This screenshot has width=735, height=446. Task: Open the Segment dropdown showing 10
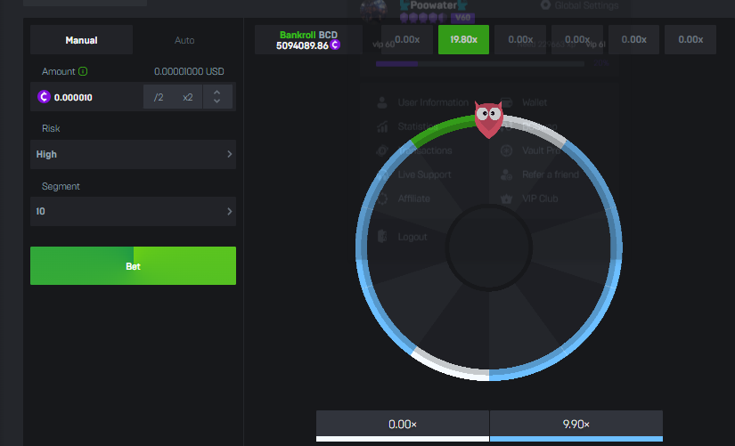pyautogui.click(x=133, y=212)
